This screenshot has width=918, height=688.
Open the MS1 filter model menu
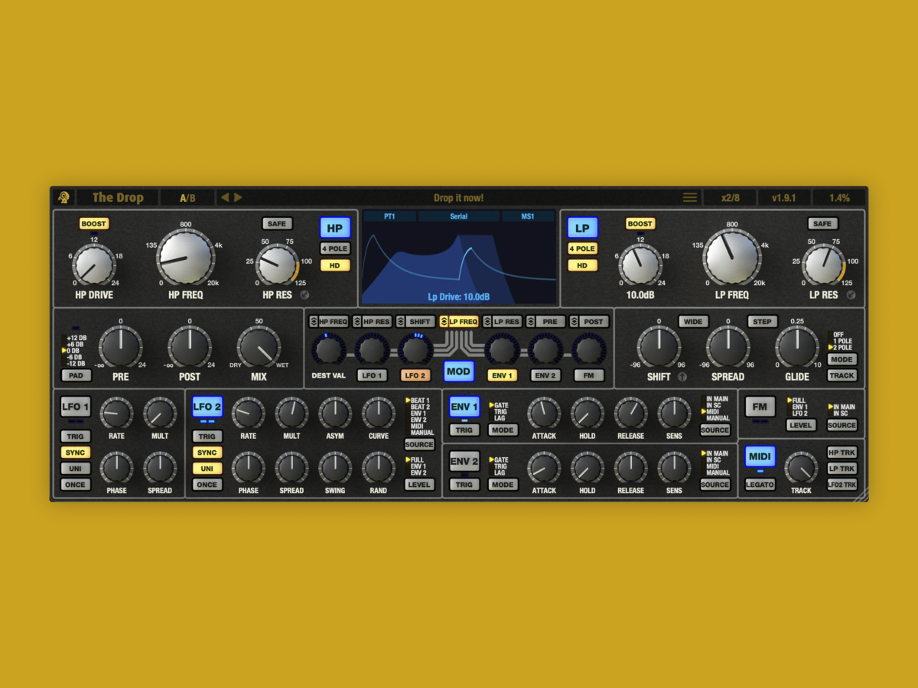pos(528,216)
